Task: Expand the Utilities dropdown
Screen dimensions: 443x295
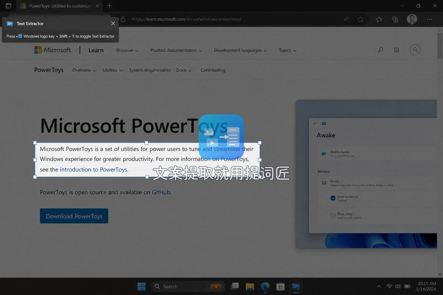Action: 112,70
